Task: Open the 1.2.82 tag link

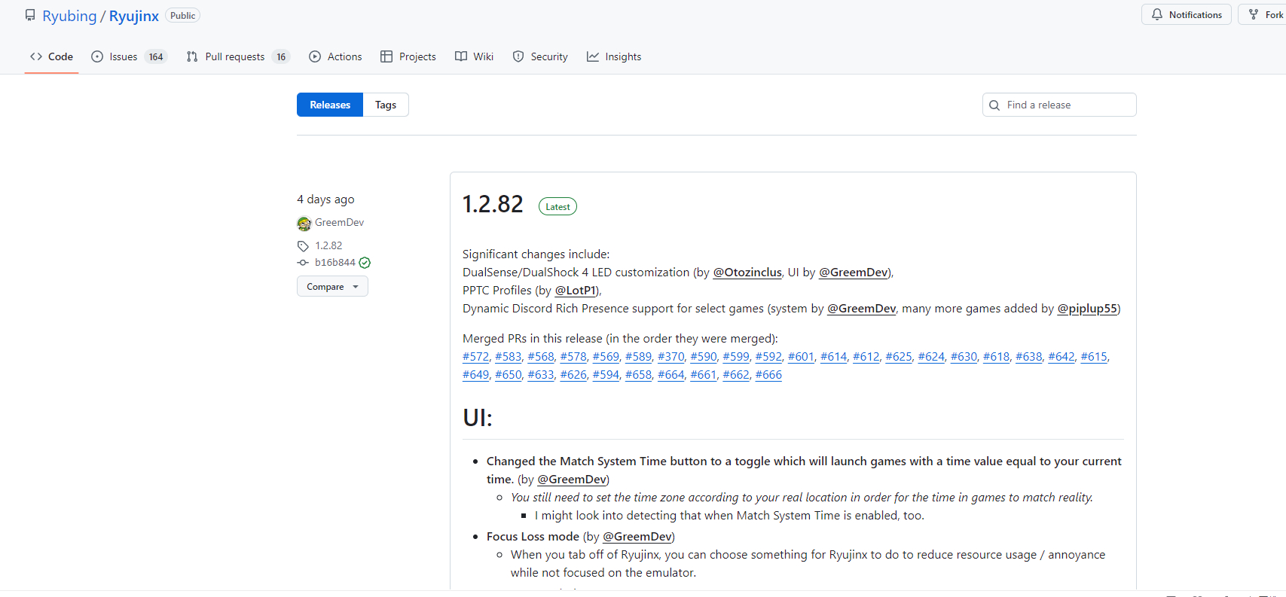Action: (328, 245)
